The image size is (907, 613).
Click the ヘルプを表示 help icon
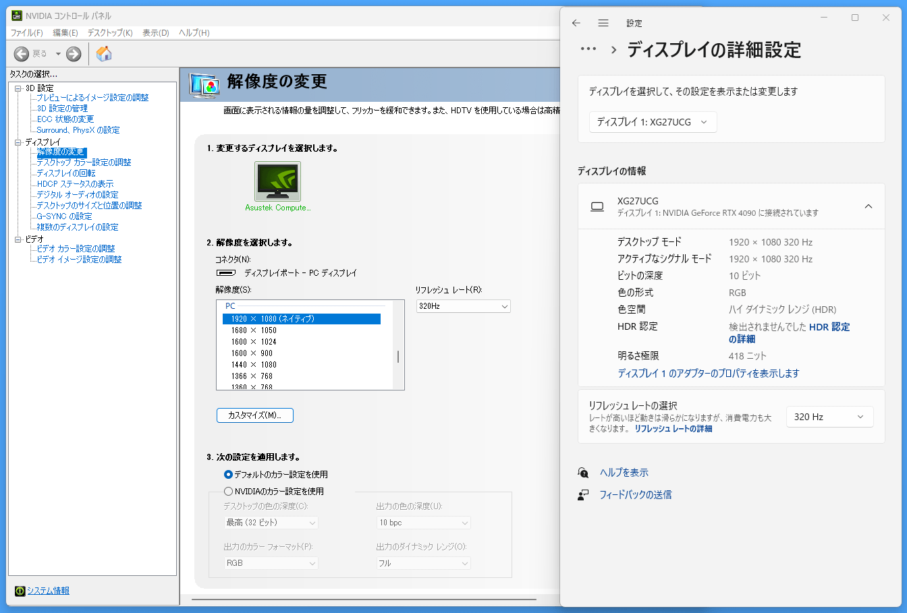click(x=583, y=473)
